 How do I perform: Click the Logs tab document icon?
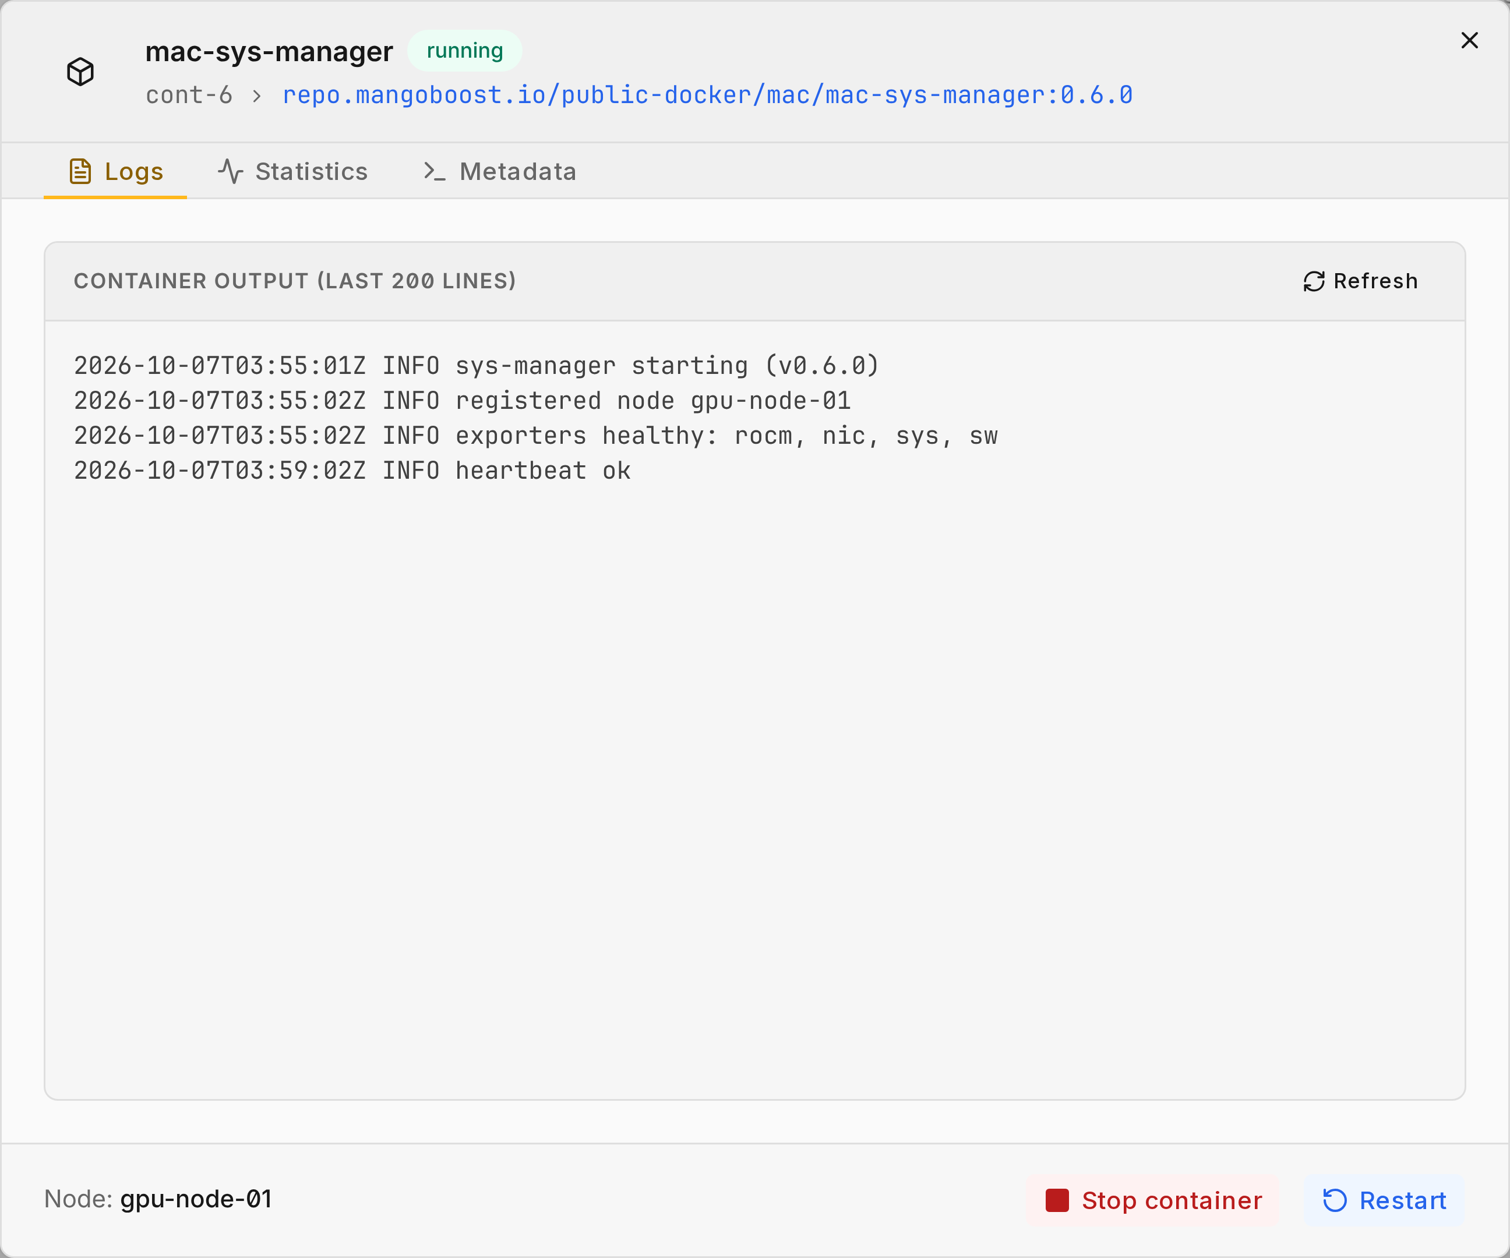coord(80,171)
